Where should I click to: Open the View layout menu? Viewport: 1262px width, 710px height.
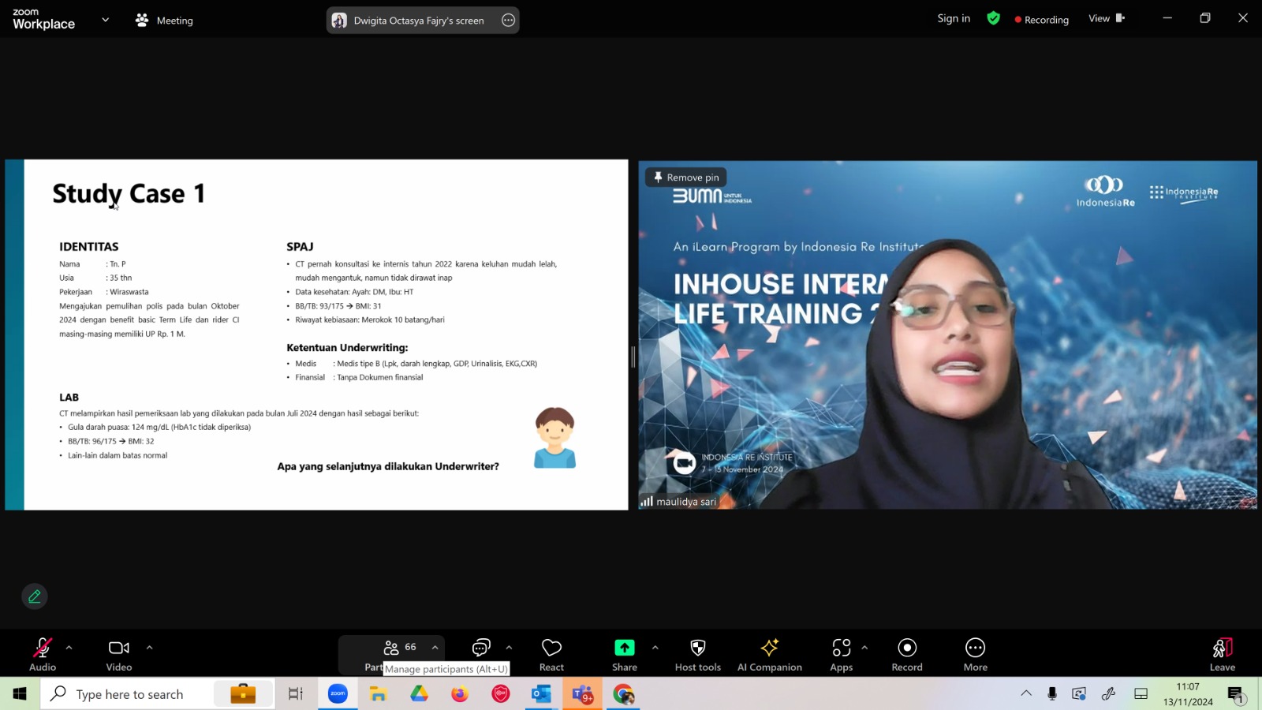coord(1107,18)
